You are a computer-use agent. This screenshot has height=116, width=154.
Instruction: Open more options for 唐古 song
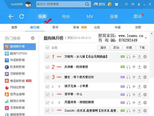pyautogui.click(x=145, y=77)
